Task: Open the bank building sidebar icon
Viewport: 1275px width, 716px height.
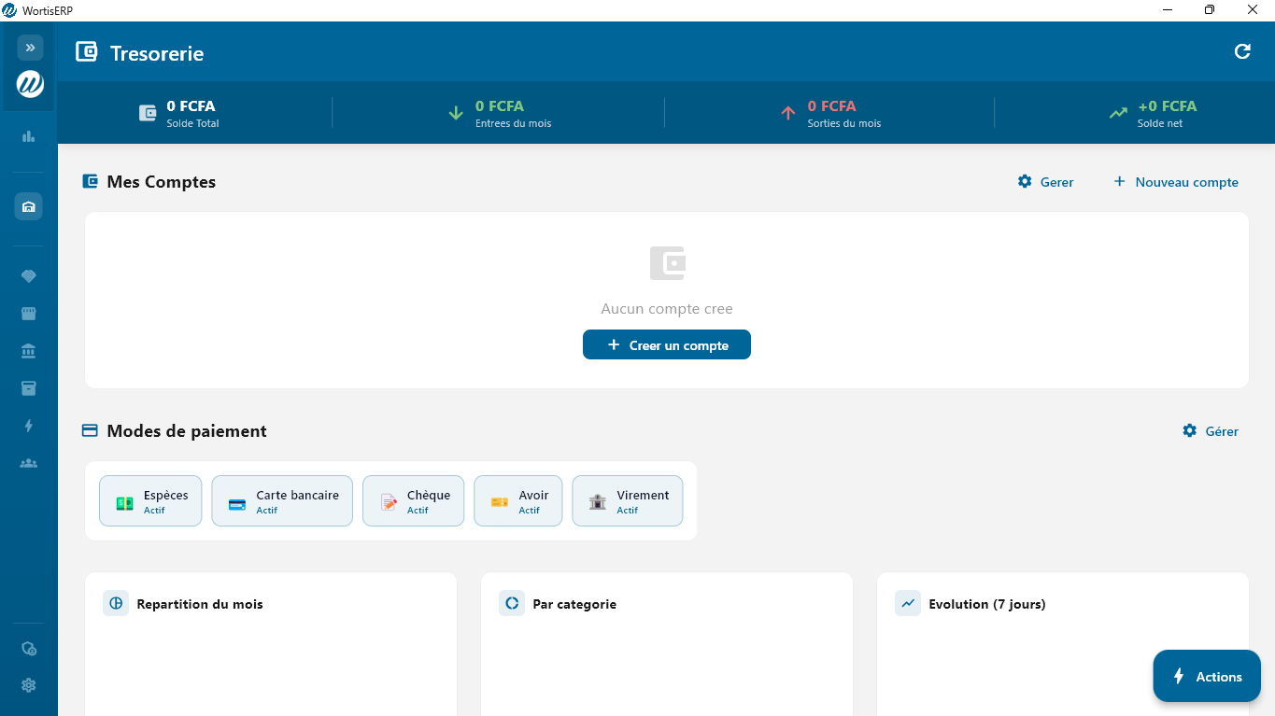Action: (x=29, y=351)
